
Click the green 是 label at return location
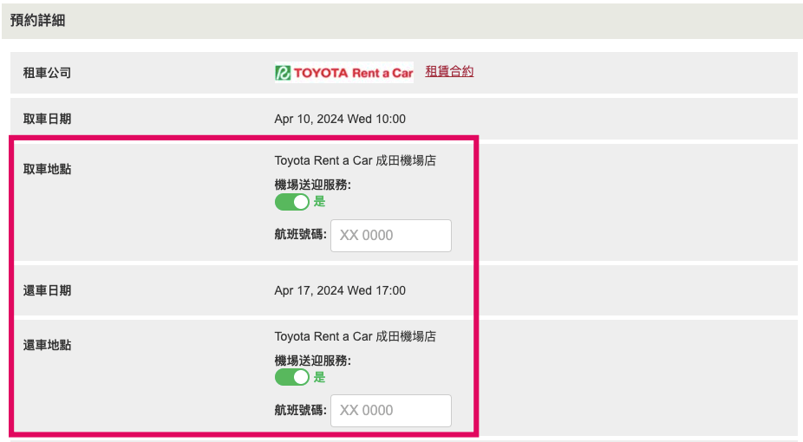[320, 378]
